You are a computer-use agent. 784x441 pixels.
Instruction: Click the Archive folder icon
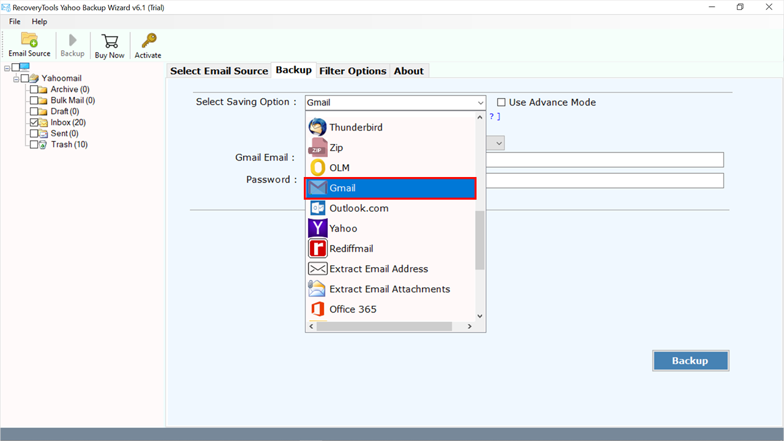coord(43,89)
